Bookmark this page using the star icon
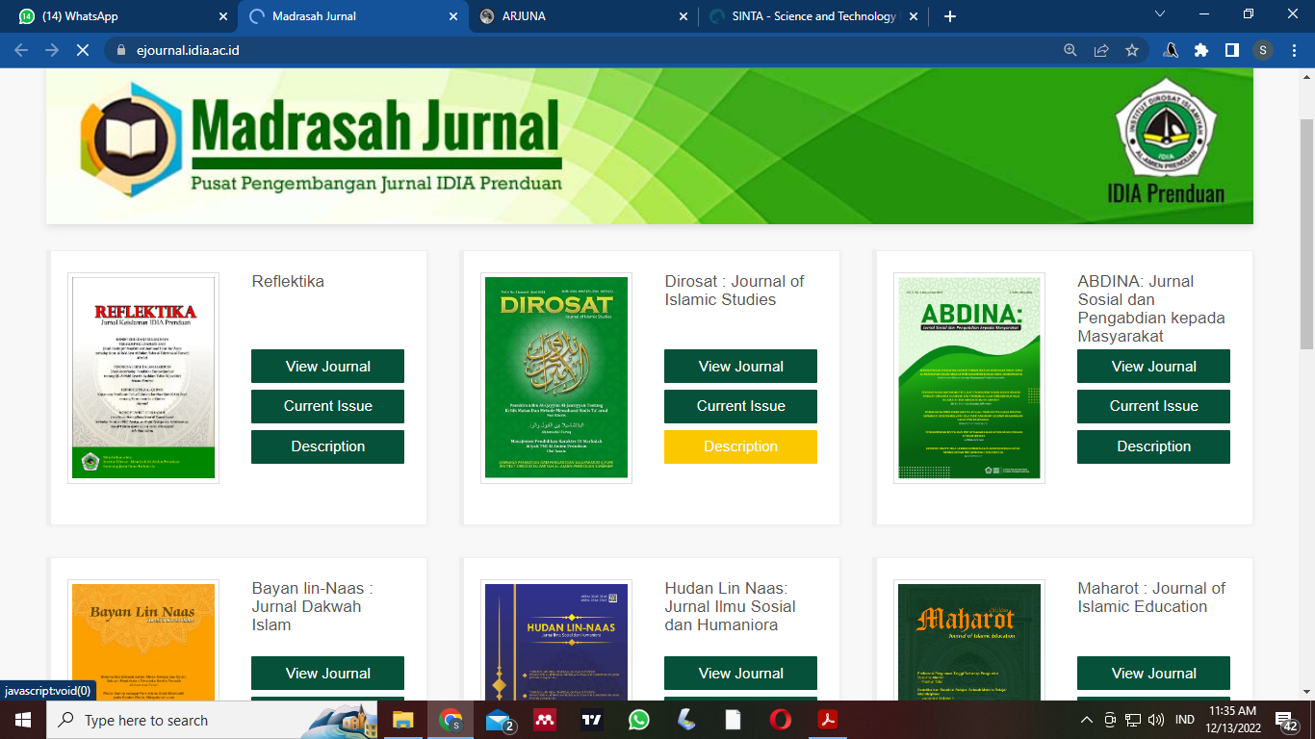Image resolution: width=1315 pixels, height=739 pixels. 1130,50
